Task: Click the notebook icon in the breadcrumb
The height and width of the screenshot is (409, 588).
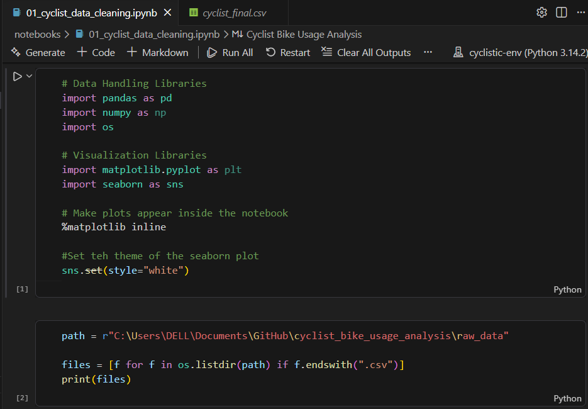Action: point(79,34)
